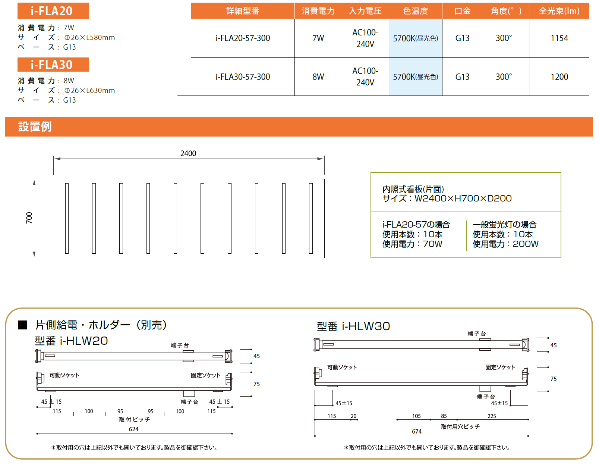Select the 詳細型番 column header
The image size is (599, 466).
(243, 11)
